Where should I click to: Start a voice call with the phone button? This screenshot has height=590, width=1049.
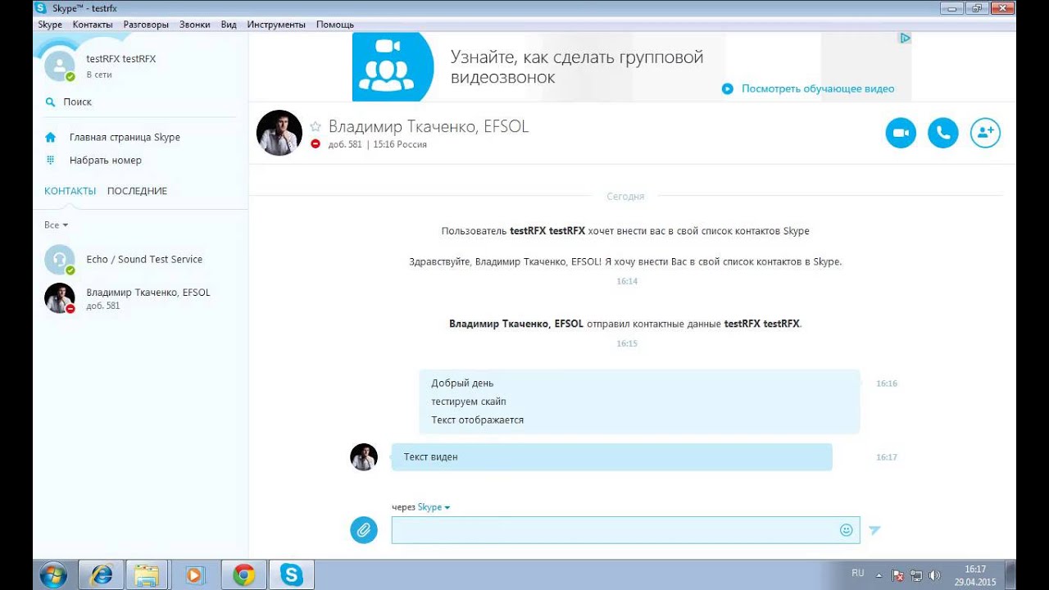click(x=943, y=133)
